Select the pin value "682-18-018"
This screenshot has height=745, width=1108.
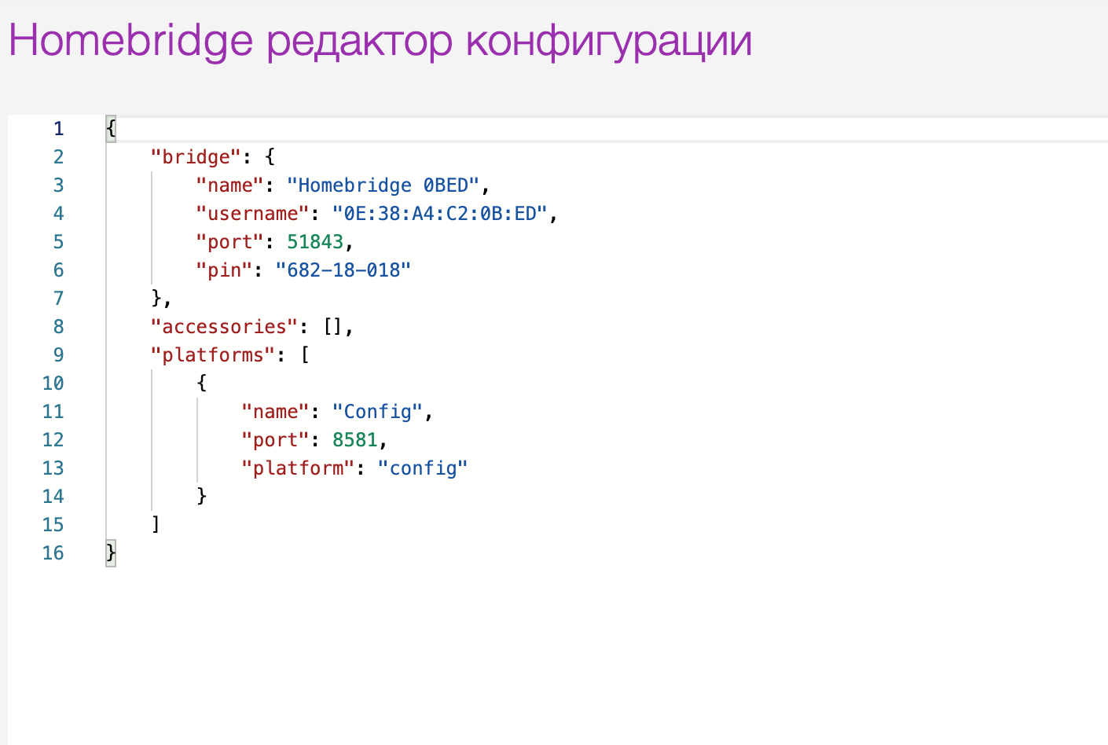click(343, 270)
